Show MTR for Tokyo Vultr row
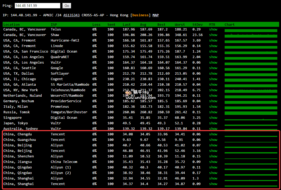 click(213, 123)
